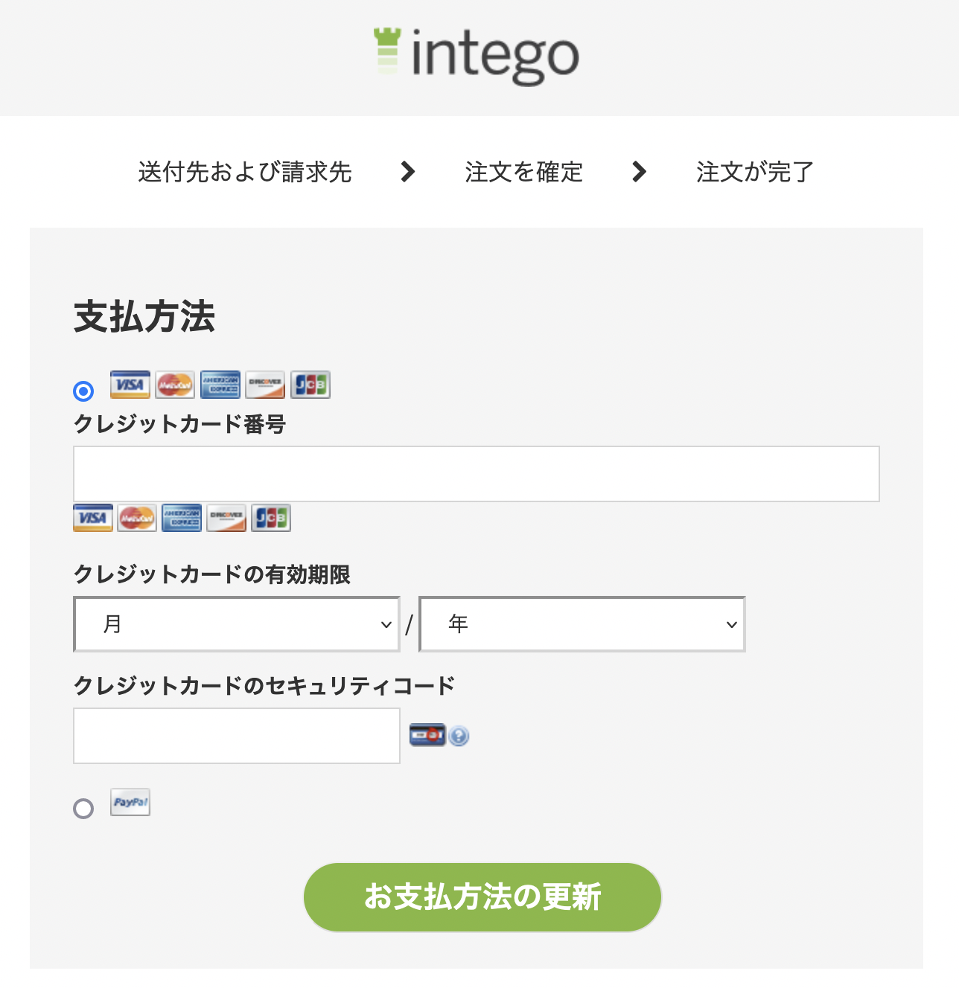
Task: Select the credit card payment radio button
Action: coord(83,391)
